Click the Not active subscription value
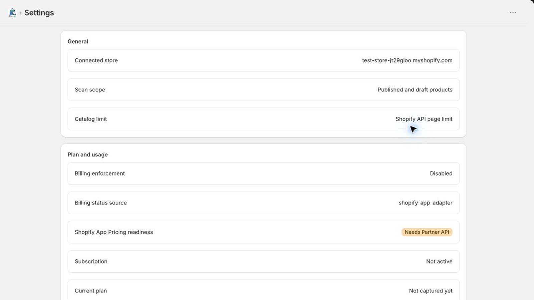This screenshot has height=300, width=534. [x=439, y=261]
